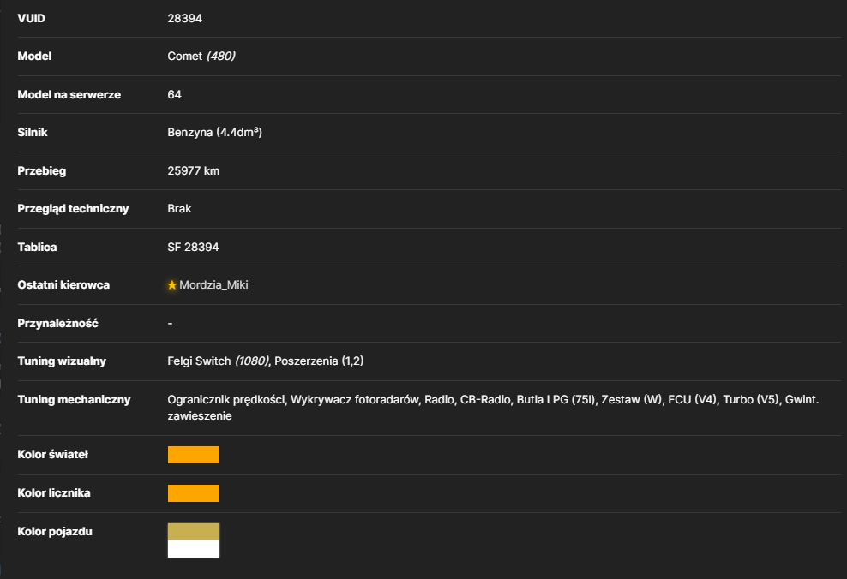The image size is (847, 579).
Task: Click the Kolor pojazdu label
Action: click(x=55, y=532)
